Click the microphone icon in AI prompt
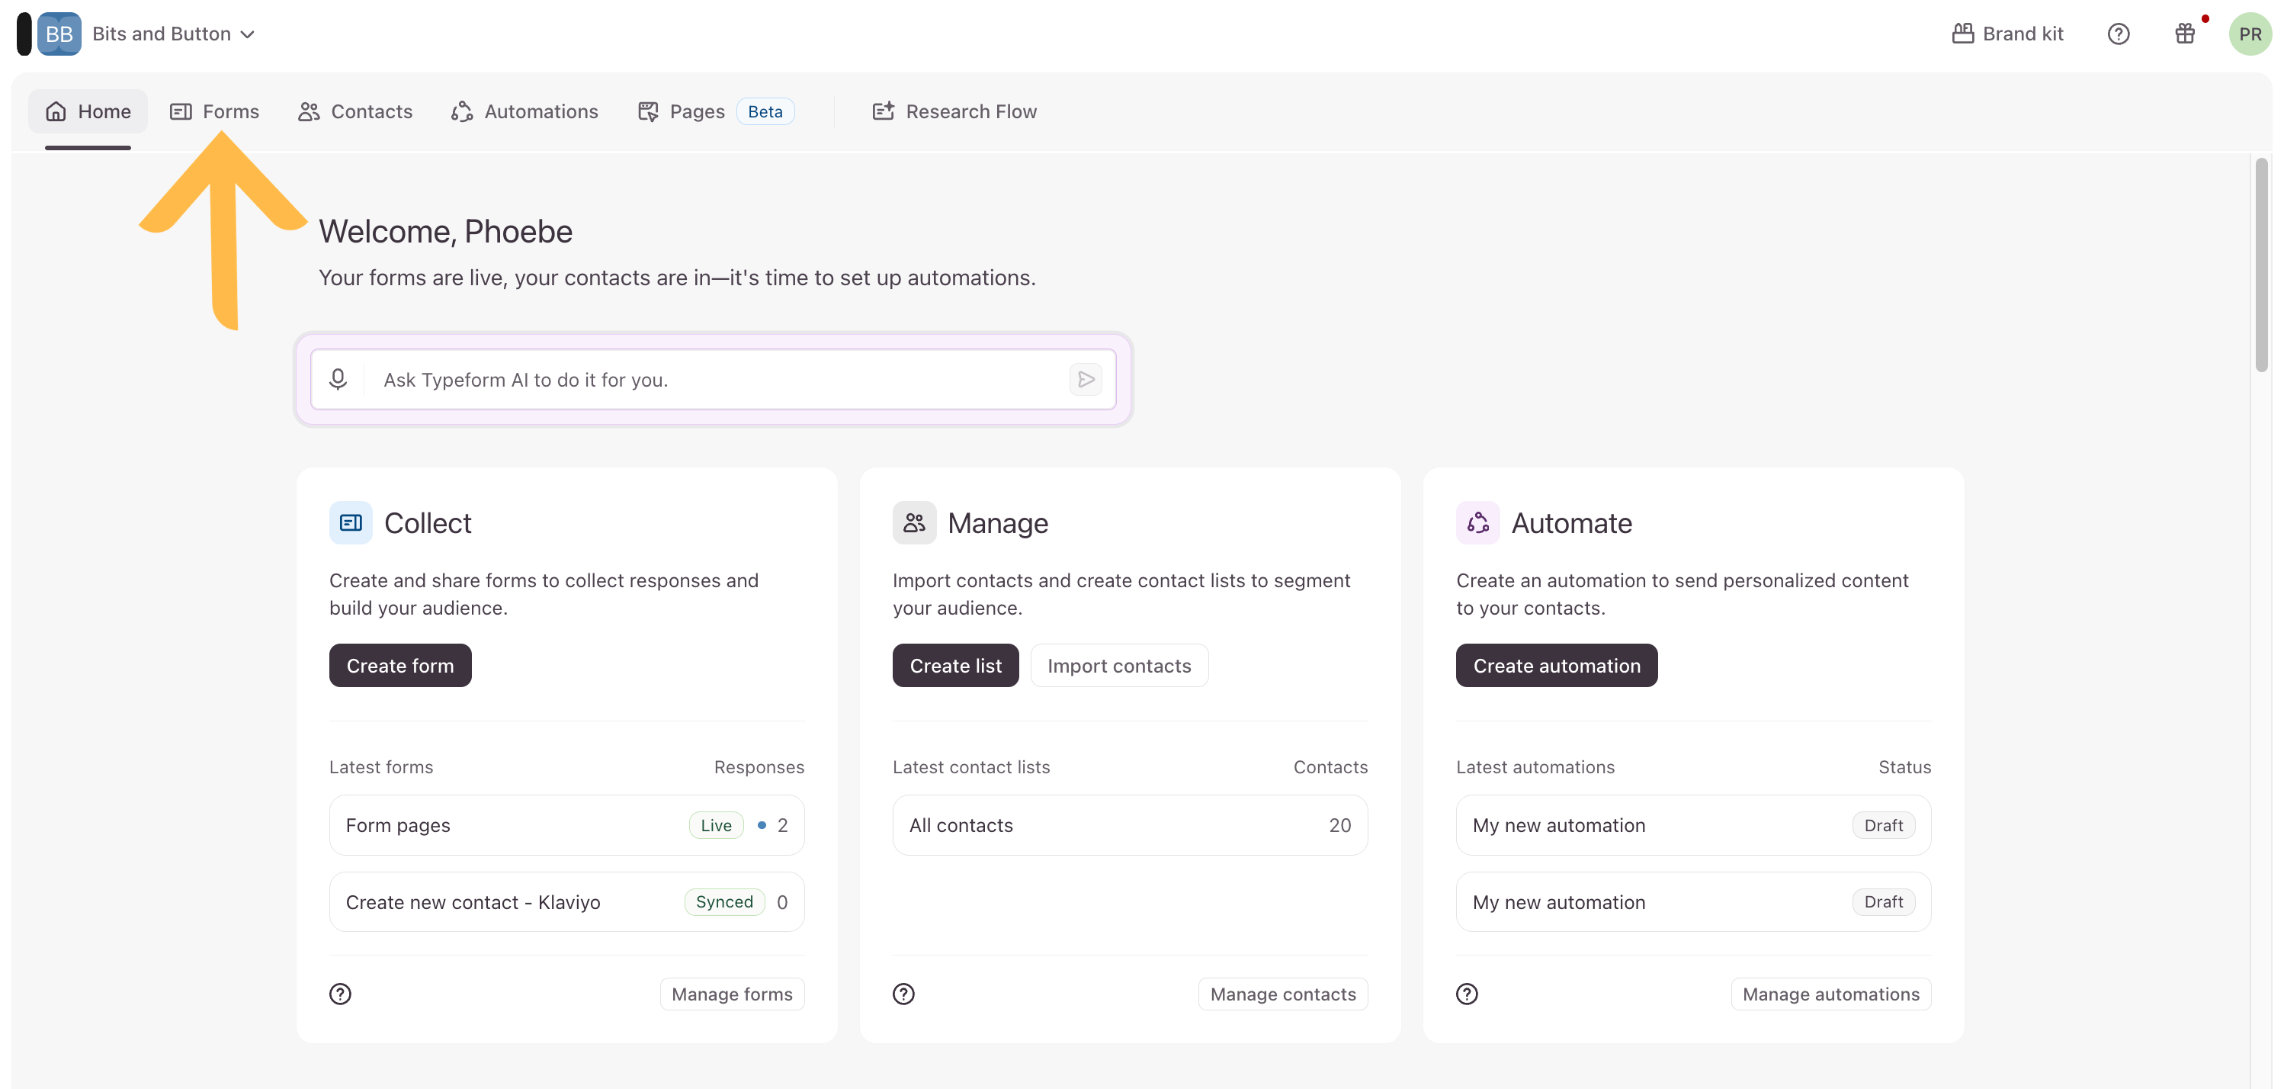 tap(338, 380)
